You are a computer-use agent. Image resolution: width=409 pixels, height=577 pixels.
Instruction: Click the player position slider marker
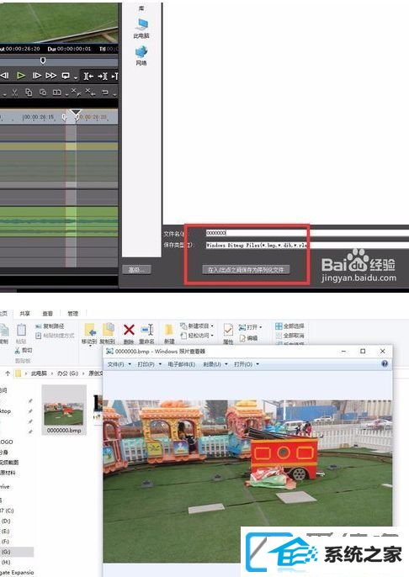tap(43, 61)
